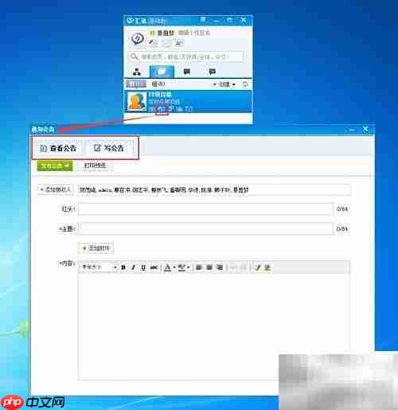Click the 打印预览 button
The width and height of the screenshot is (398, 410).
95,166
